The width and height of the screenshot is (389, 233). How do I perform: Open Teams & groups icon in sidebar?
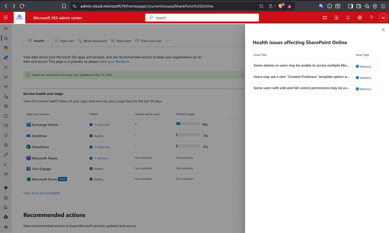coord(6,87)
